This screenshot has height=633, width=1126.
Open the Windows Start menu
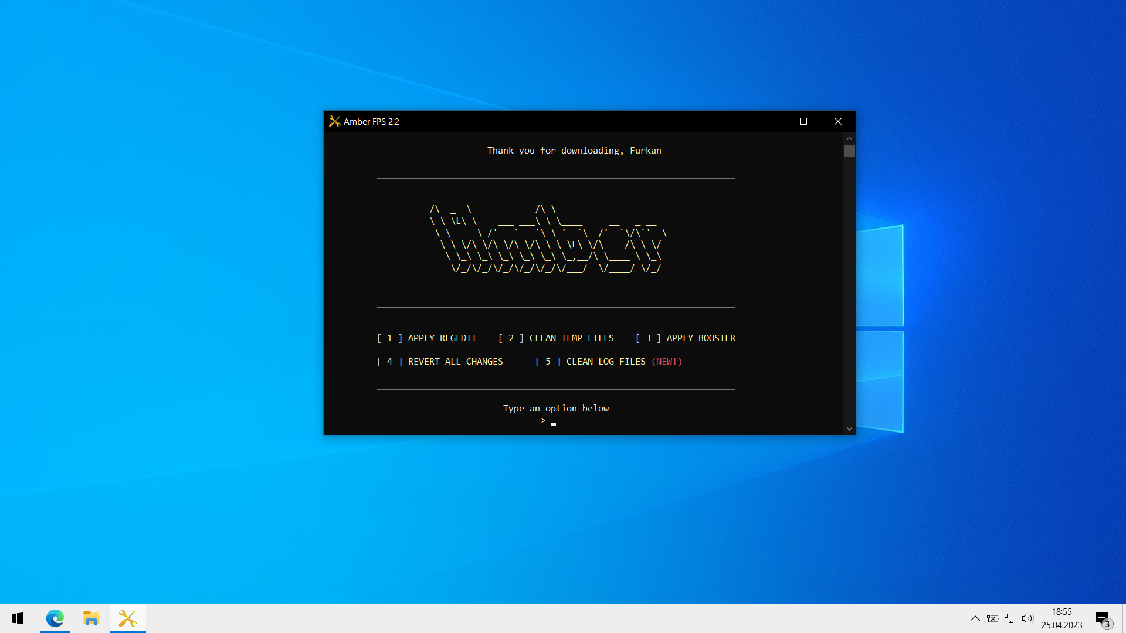pos(18,618)
